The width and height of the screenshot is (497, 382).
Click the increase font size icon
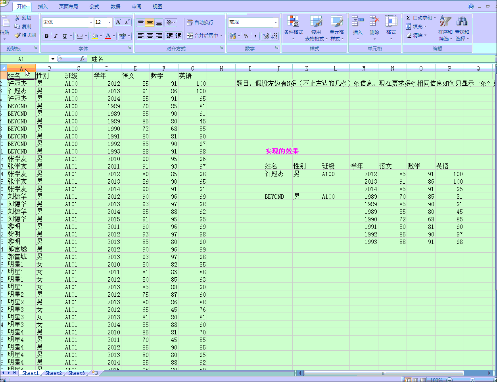pyautogui.click(x=118, y=22)
